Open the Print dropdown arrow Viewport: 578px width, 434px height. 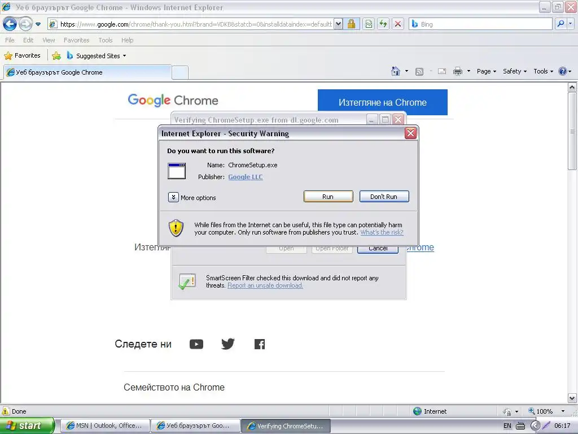coord(468,71)
